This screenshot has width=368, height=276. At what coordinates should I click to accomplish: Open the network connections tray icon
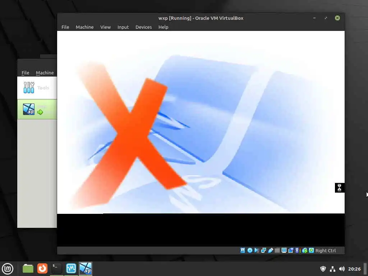coord(332,269)
